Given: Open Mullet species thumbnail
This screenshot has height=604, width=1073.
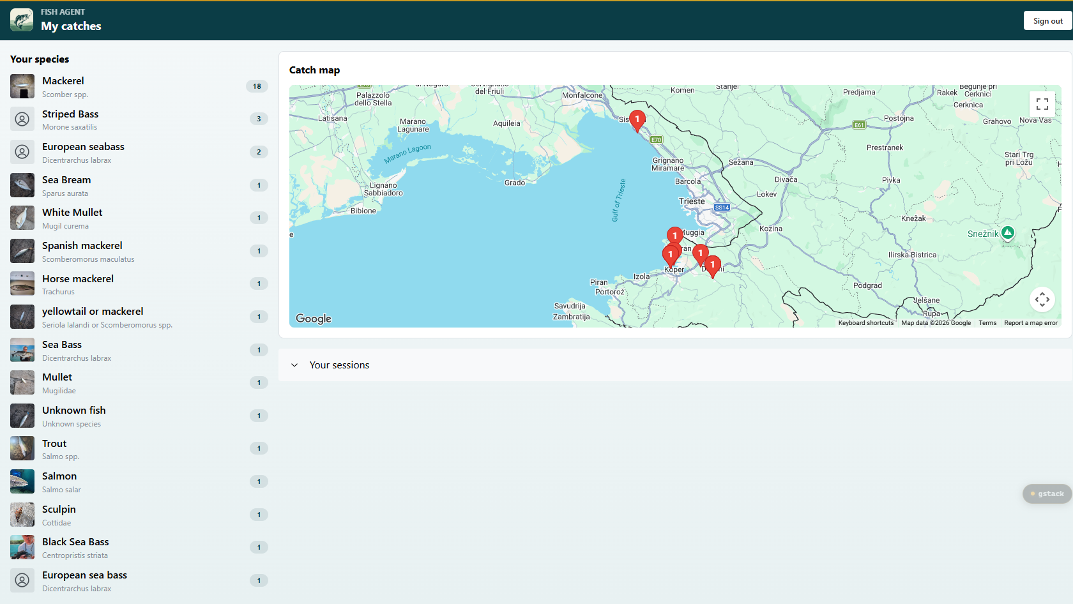Looking at the screenshot, I should pos(22,382).
